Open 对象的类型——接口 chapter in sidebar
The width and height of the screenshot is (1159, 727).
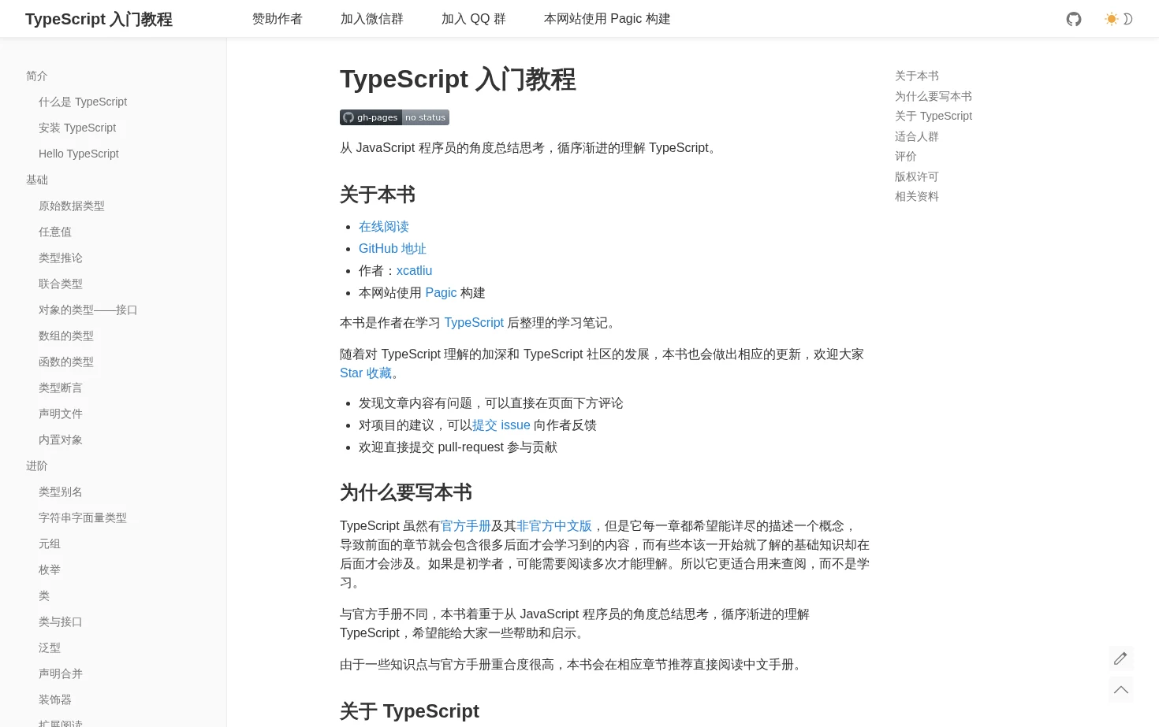[88, 310]
